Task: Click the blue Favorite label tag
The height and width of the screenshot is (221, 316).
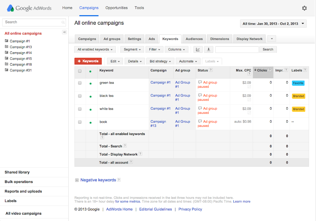Action: pos(298,83)
